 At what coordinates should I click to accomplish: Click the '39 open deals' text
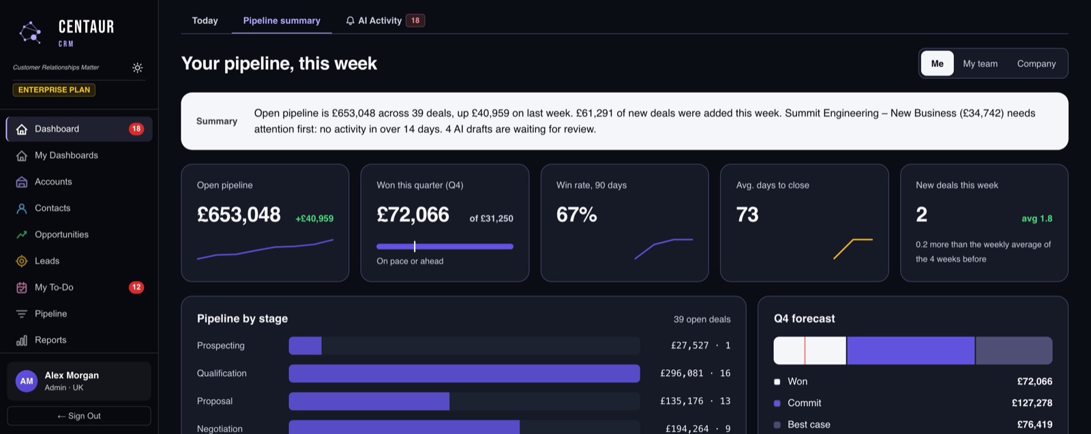tap(702, 320)
